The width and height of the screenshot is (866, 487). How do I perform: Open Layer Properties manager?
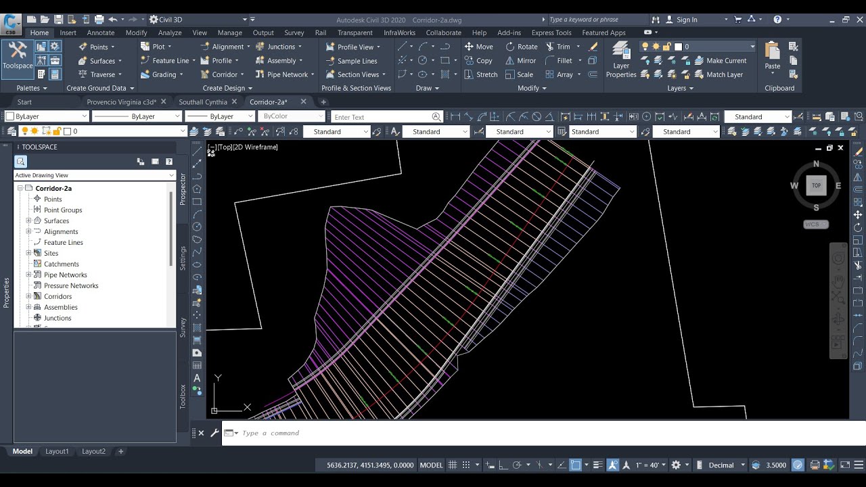pos(621,60)
